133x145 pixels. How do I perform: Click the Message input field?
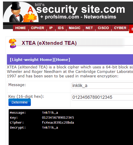point(102,86)
